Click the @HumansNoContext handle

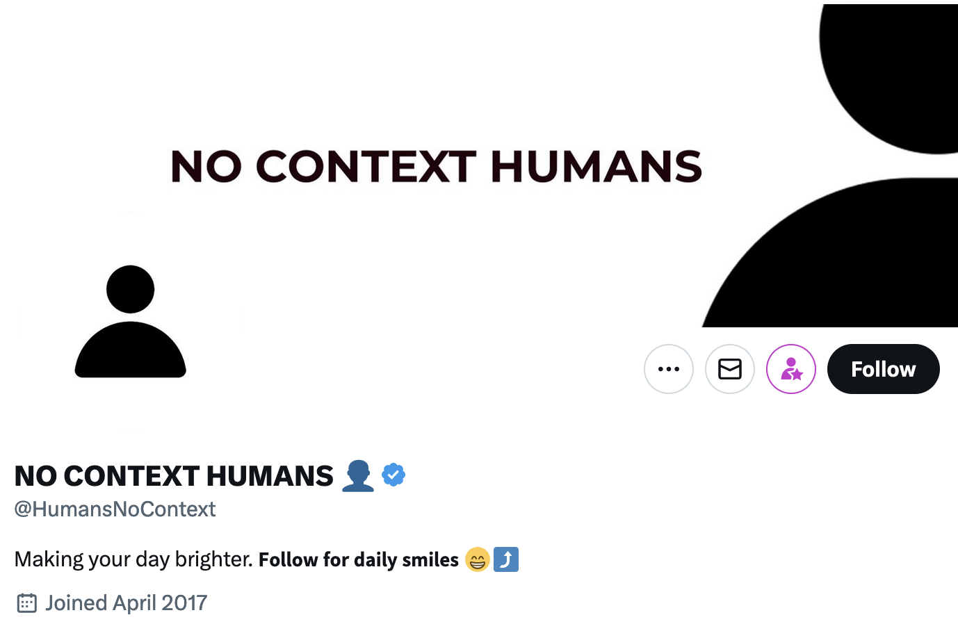click(x=115, y=509)
